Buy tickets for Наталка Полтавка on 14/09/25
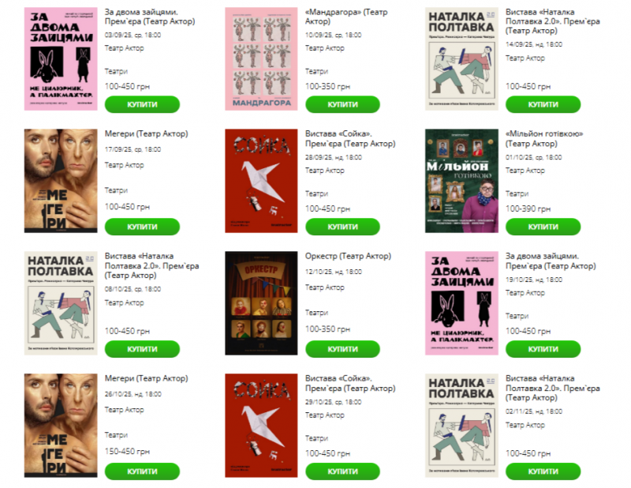631x488 pixels. click(543, 104)
